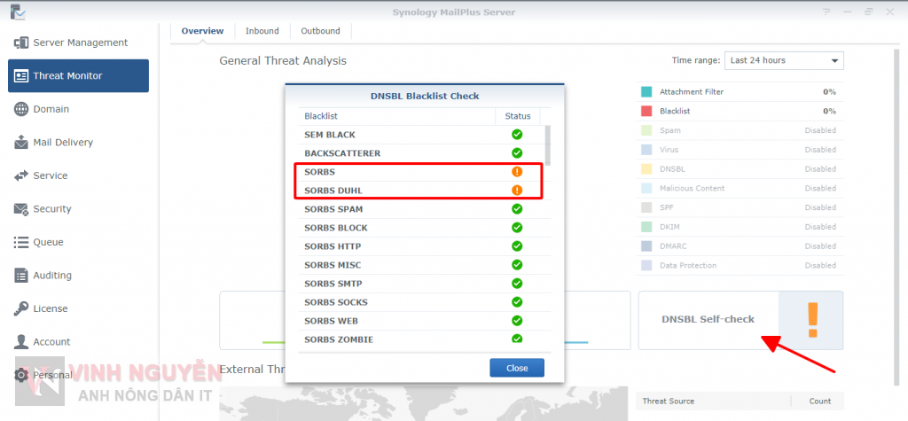The height and width of the screenshot is (421, 908).
Task: Click the Blacklist red color swatch
Action: [646, 112]
